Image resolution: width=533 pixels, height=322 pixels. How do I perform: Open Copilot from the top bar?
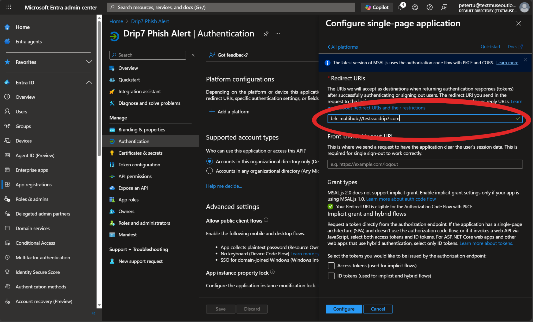pos(377,7)
